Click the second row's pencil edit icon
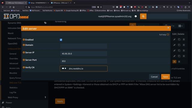This screenshot has height=108, width=192. click(x=174, y=45)
